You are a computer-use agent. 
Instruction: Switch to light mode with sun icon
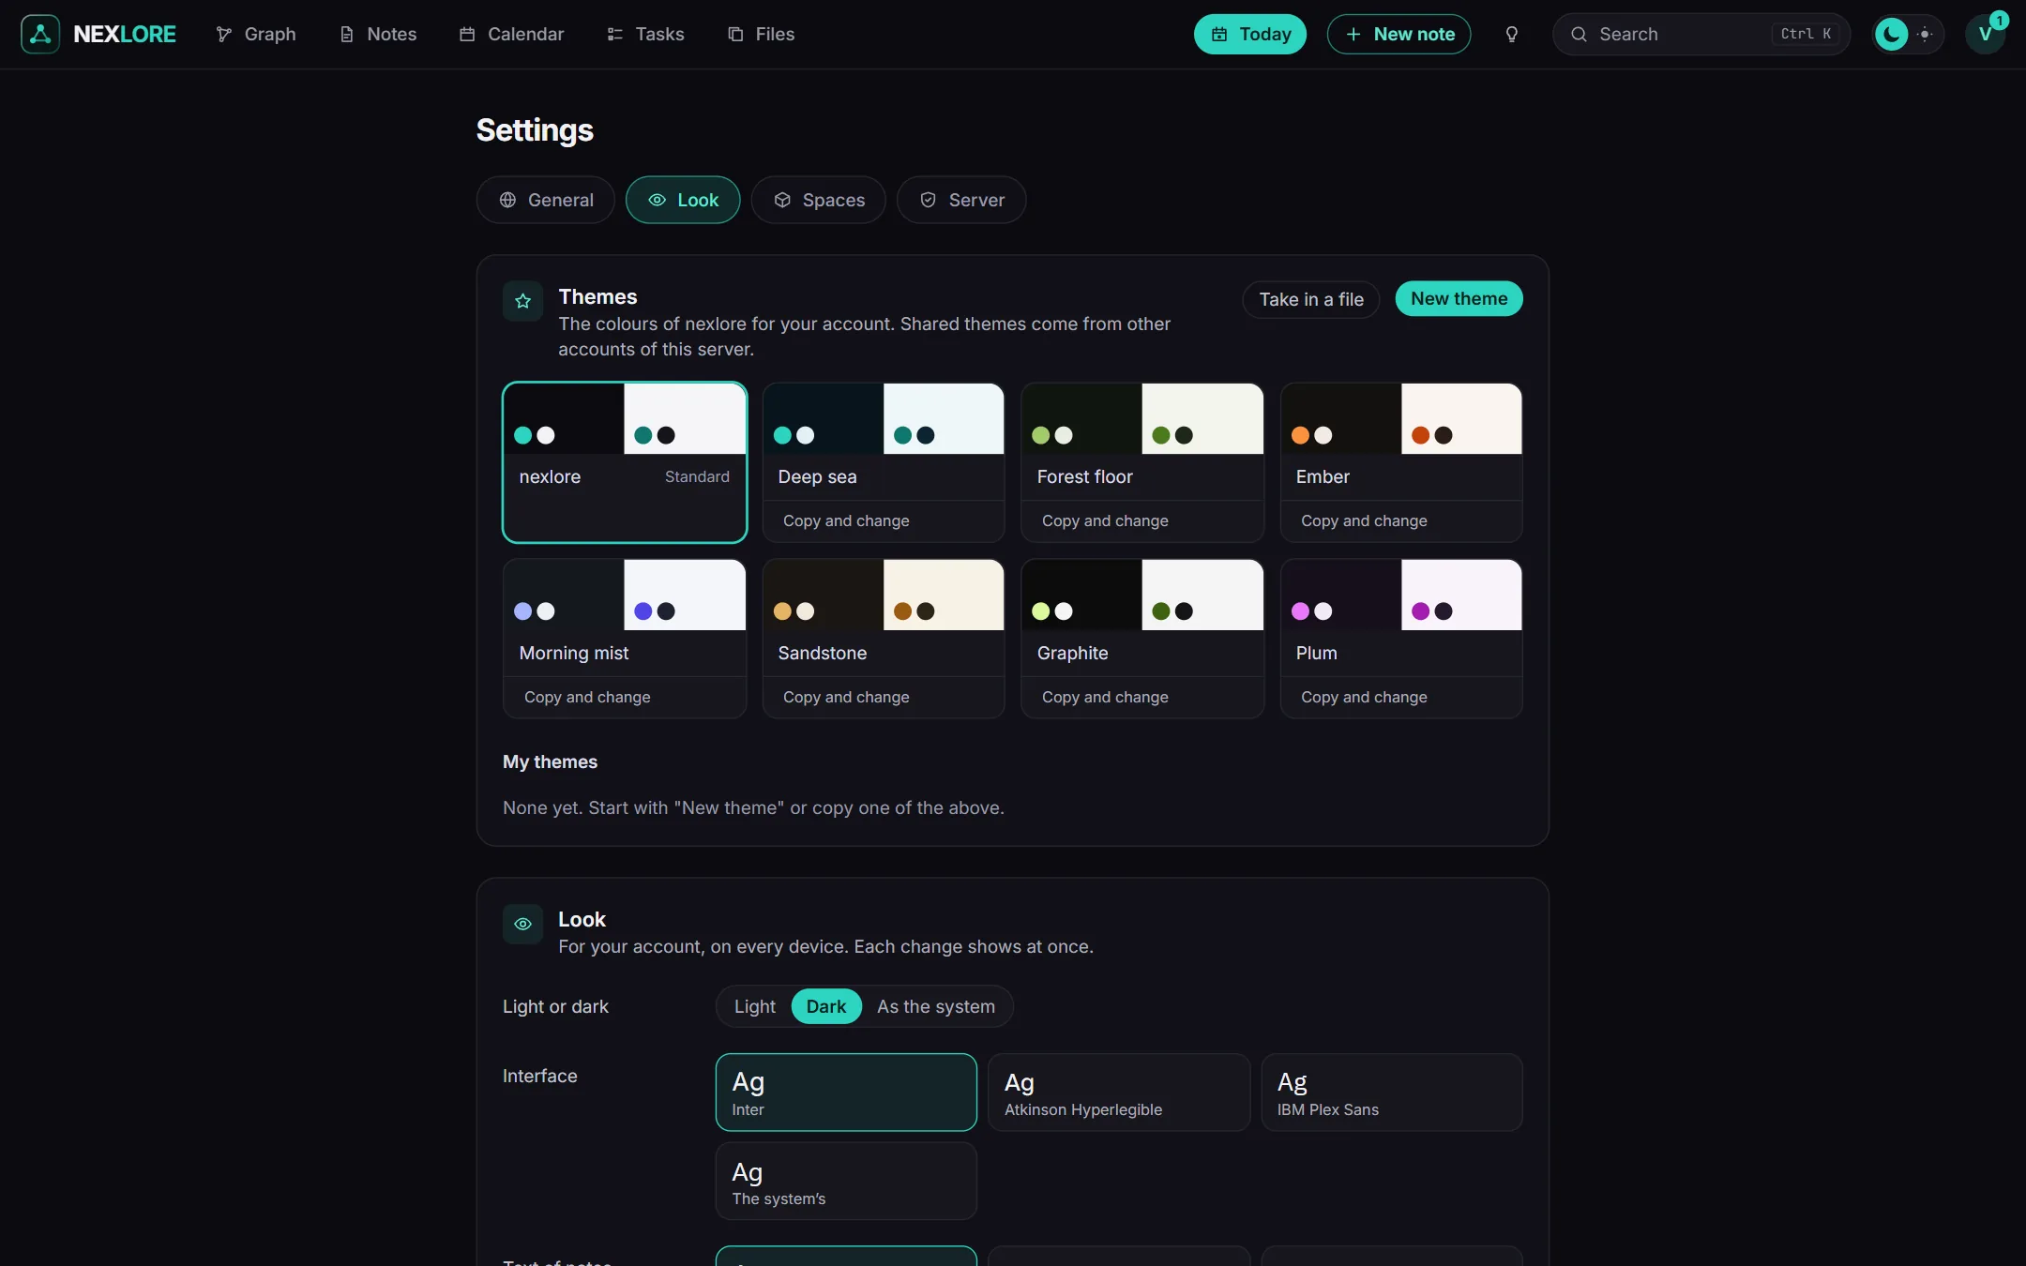[1925, 35]
